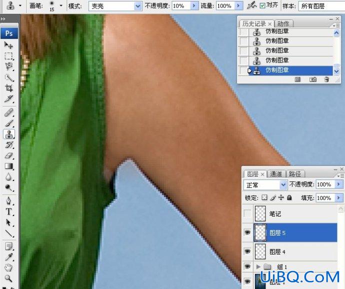
Task: Click the top 不透明度 10% field
Action: pyautogui.click(x=181, y=6)
